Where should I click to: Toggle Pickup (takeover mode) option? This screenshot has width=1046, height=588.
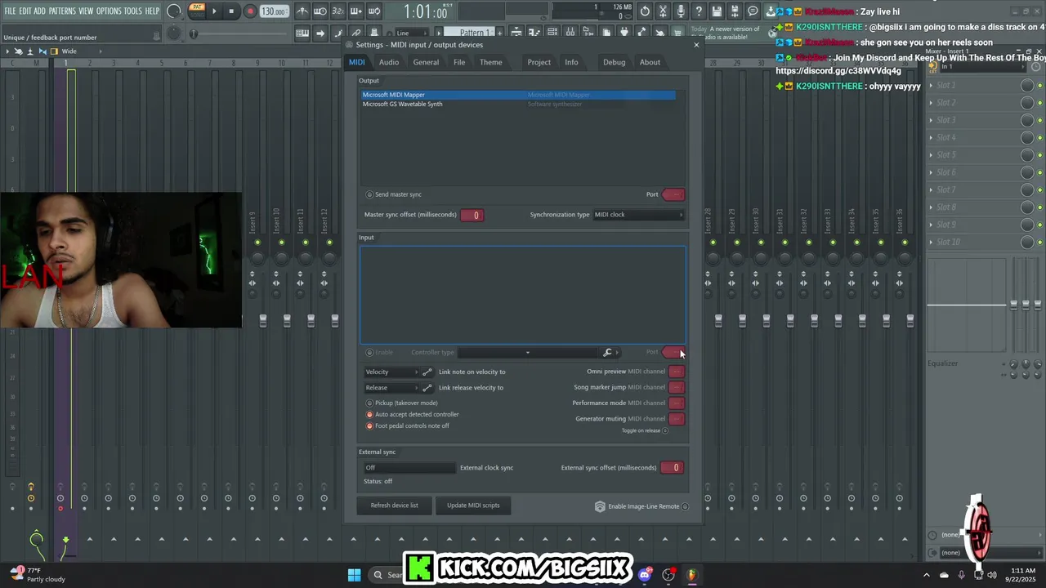click(369, 403)
